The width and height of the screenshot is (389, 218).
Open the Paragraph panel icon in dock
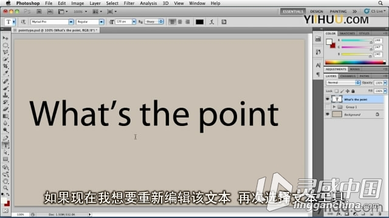(318, 74)
